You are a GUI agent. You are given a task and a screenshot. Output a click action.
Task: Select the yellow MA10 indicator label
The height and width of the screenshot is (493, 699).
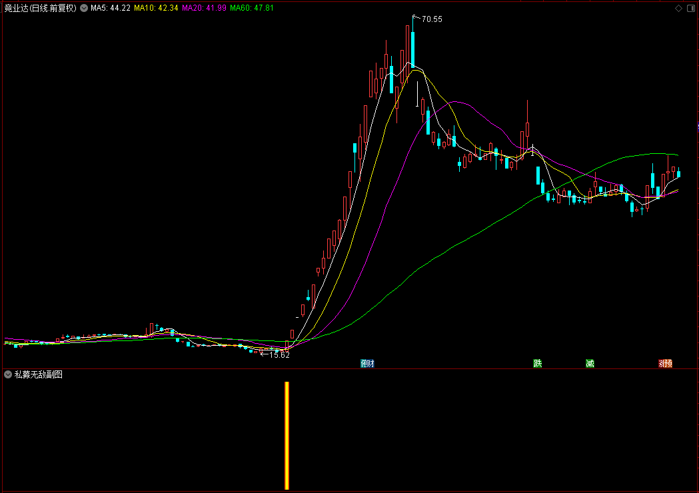click(x=155, y=9)
